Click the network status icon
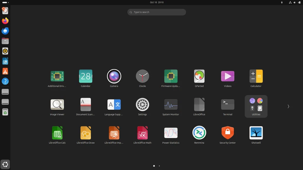303x170 pixels. (x=290, y=3)
